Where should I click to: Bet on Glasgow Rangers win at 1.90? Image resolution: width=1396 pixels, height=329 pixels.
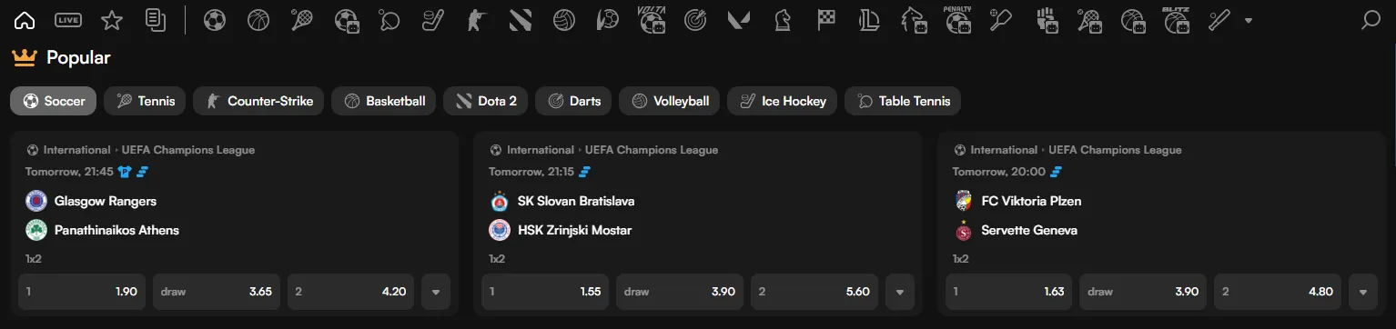pos(82,292)
